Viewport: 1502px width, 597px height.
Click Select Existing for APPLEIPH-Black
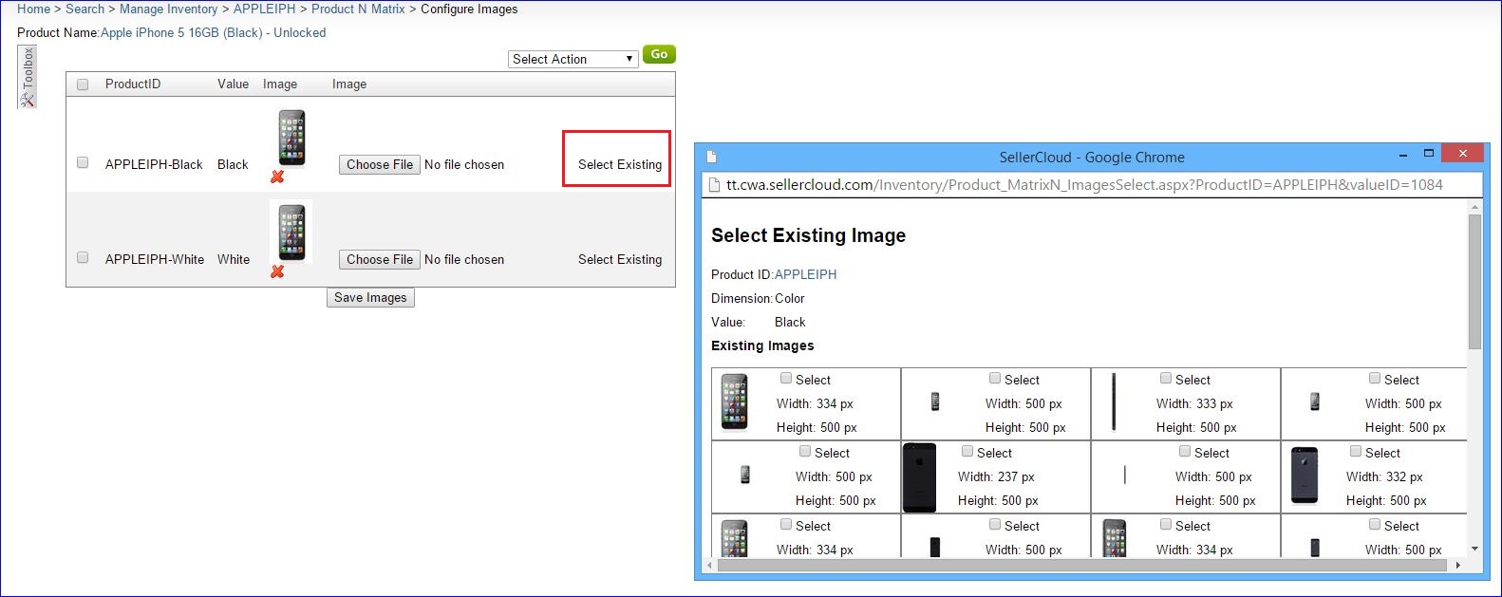pos(620,164)
